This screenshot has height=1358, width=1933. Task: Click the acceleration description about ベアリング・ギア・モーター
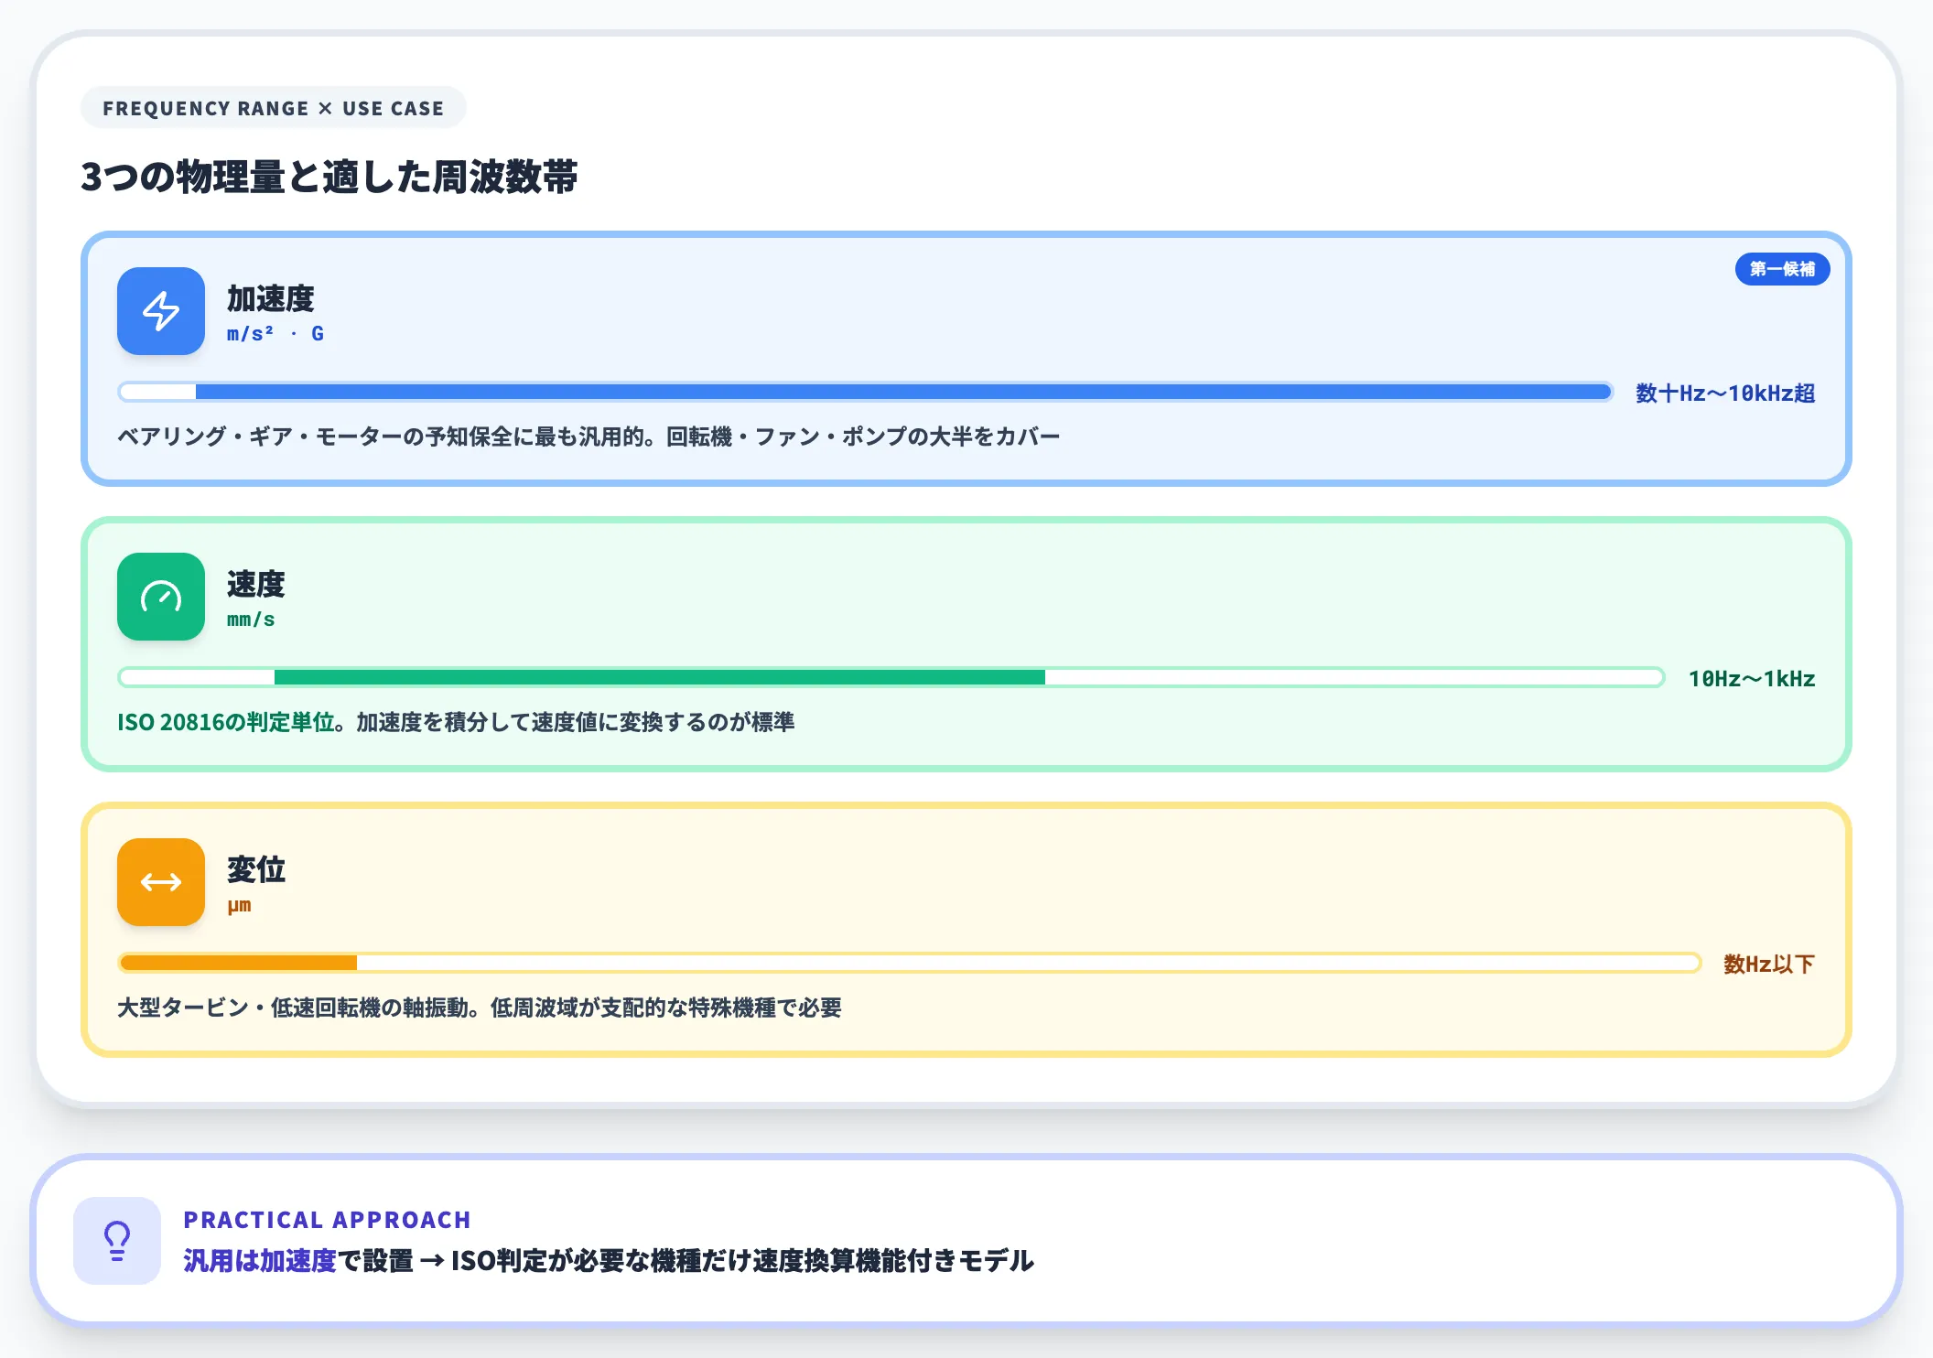pyautogui.click(x=589, y=436)
